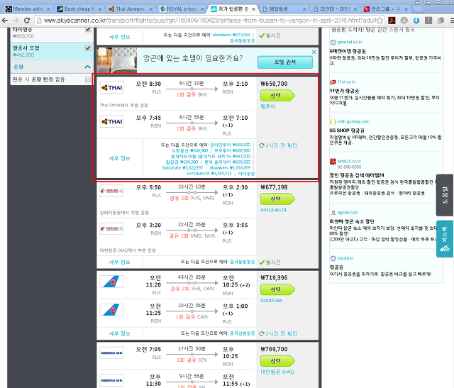The height and width of the screenshot is (388, 454).
Task: Open the red PDF extension icon
Action: point(392,21)
